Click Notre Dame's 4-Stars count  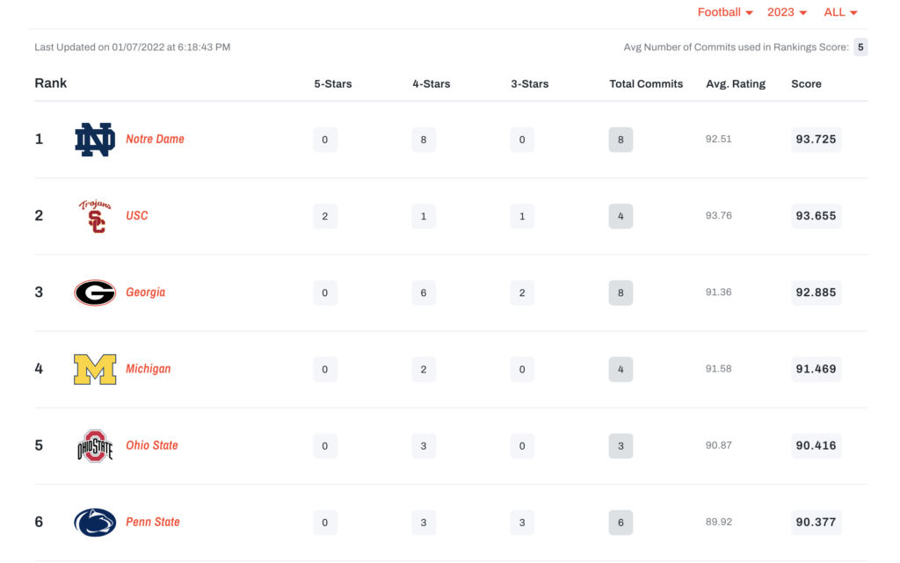424,140
